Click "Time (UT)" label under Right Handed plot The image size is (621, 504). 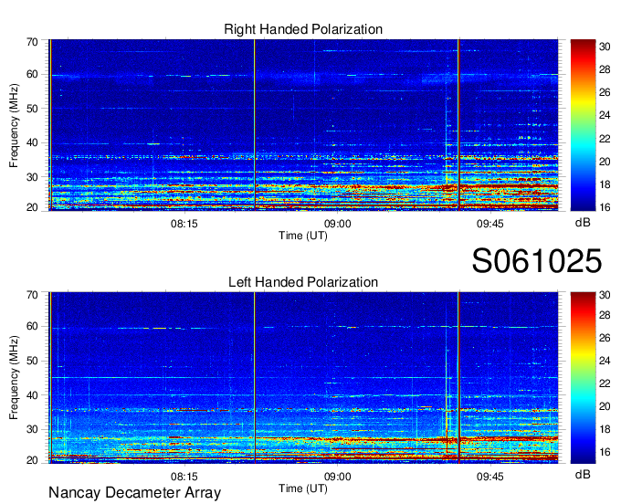tap(303, 236)
